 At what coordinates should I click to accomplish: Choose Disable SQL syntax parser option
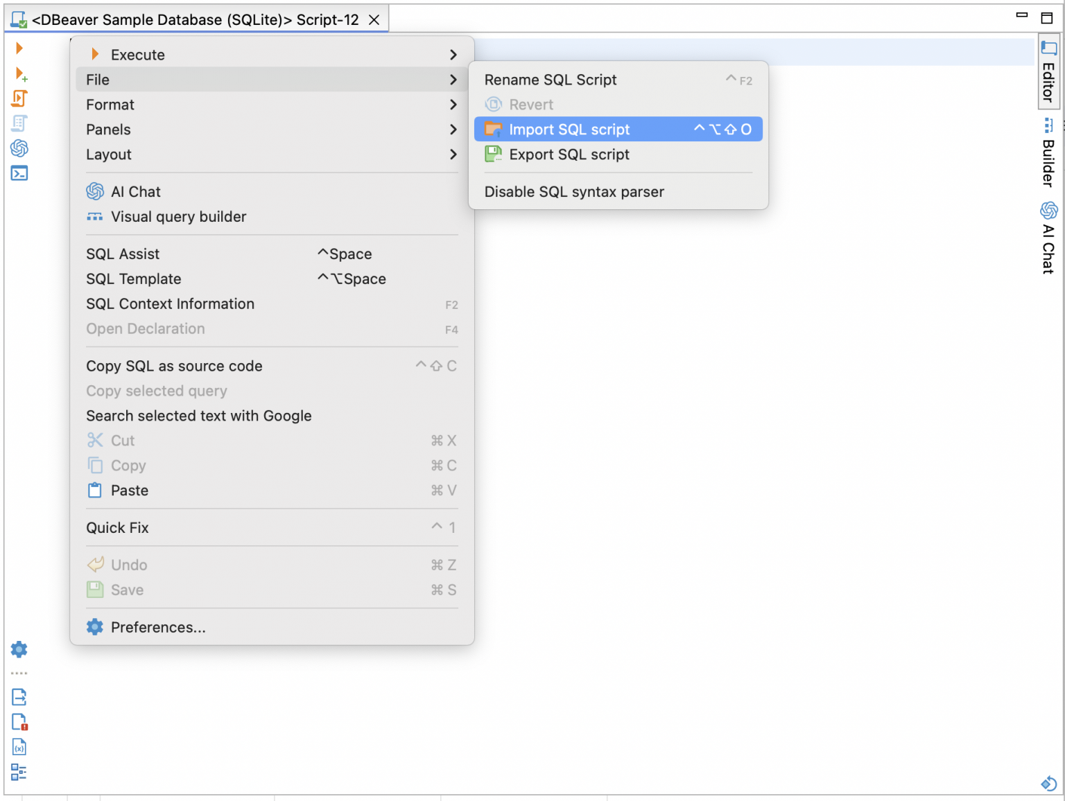[574, 192]
